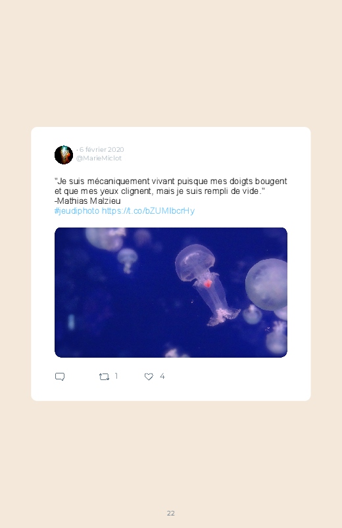This screenshot has height=528, width=342.
Task: Open the jellyfish photo
Action: click(x=171, y=293)
